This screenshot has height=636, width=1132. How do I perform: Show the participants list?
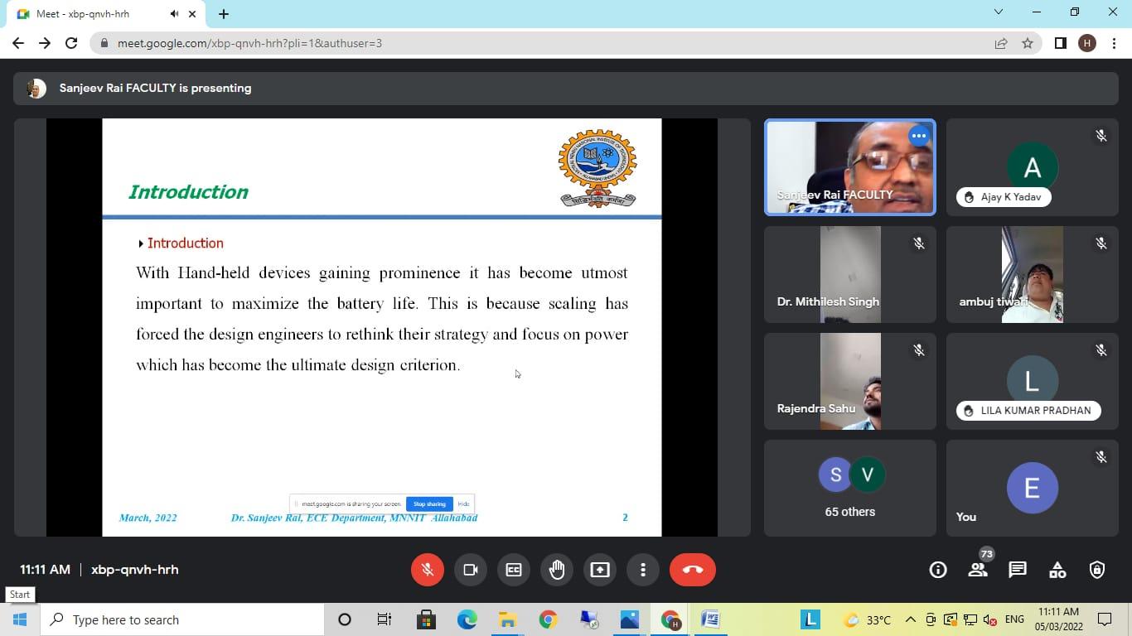click(978, 570)
